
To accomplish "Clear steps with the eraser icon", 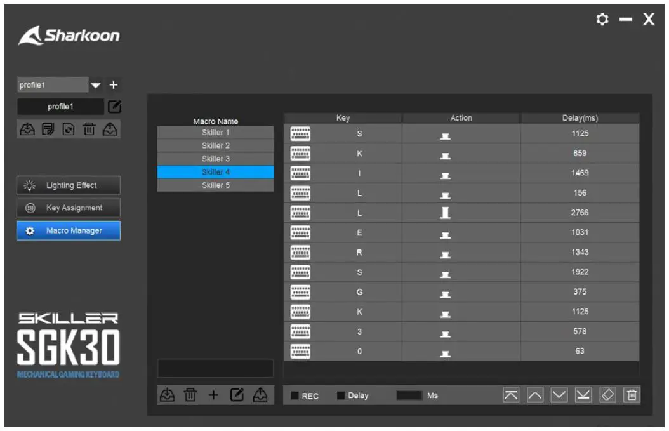I will (x=607, y=395).
